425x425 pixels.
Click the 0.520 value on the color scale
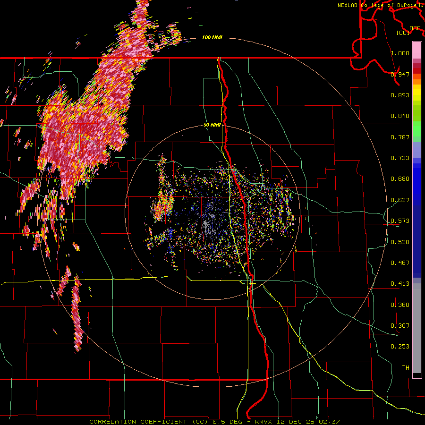click(x=400, y=242)
